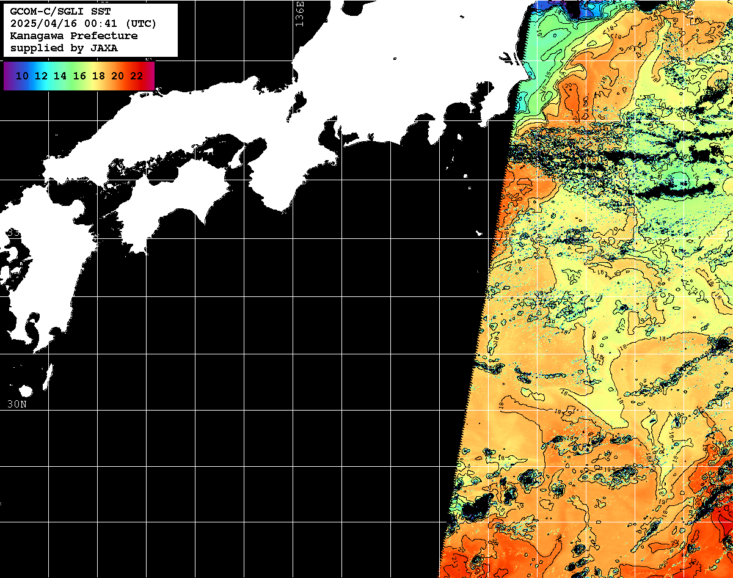Click the '10' value on temperature scale
The height and width of the screenshot is (578, 733).
(x=22, y=76)
